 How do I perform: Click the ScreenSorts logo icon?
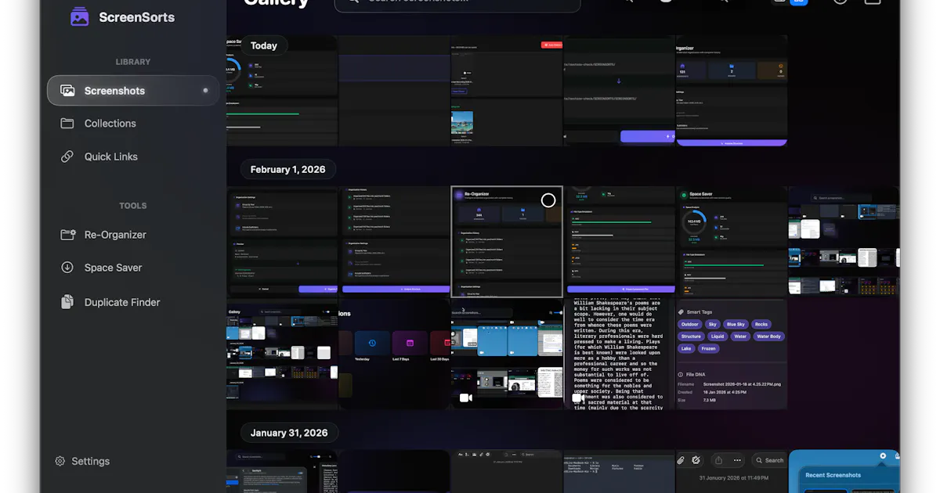(x=79, y=16)
